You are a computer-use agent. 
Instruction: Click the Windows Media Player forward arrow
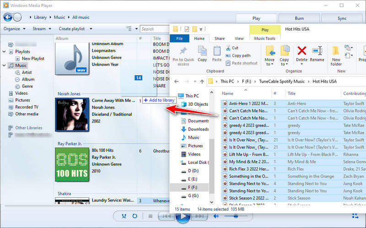click(17, 17)
